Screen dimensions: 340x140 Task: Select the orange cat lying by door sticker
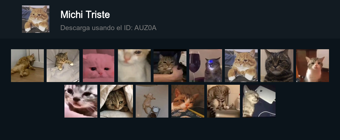(27, 66)
